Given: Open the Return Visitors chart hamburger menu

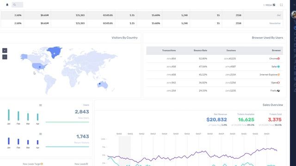Looking at the screenshot, I should 40,134.
